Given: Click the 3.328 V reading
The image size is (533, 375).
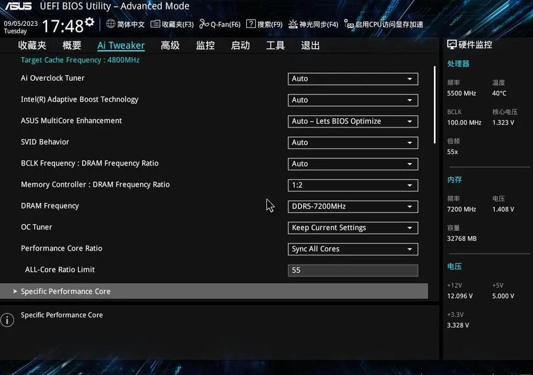Looking at the screenshot, I should coord(458,325).
